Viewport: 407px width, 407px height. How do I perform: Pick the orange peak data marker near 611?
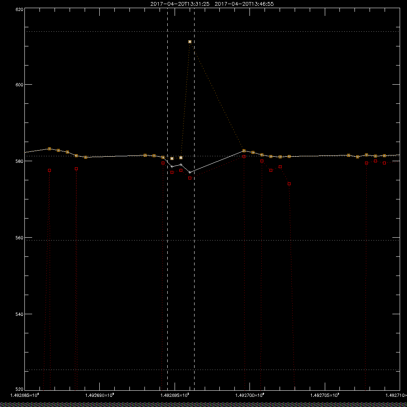pos(190,42)
